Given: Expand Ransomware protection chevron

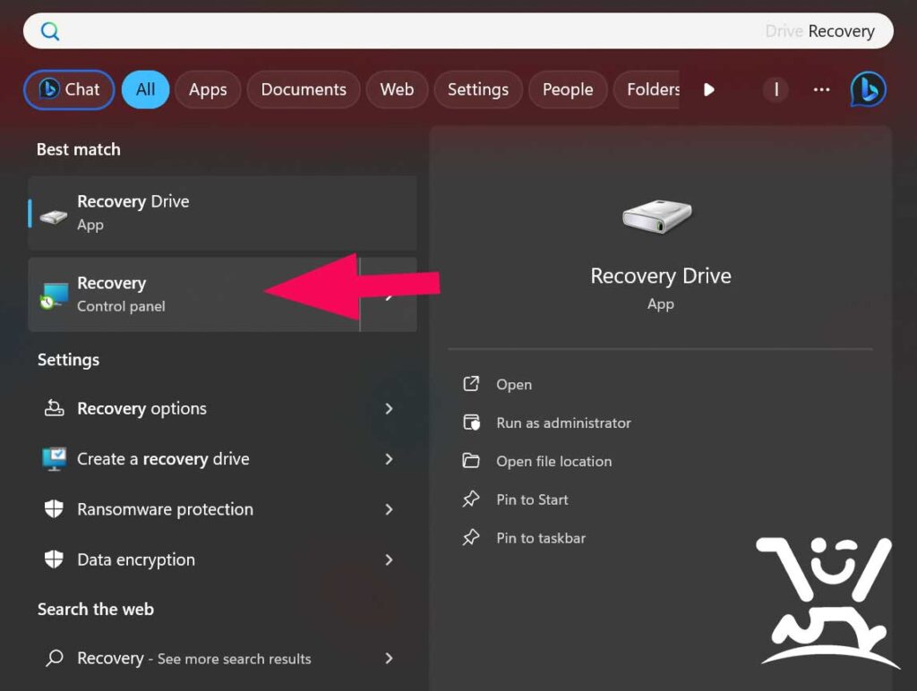Looking at the screenshot, I should 389,509.
